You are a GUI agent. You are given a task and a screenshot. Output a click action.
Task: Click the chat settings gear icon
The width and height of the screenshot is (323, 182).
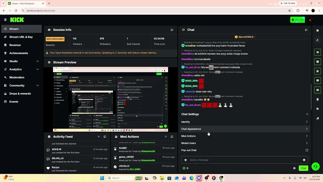294,168
